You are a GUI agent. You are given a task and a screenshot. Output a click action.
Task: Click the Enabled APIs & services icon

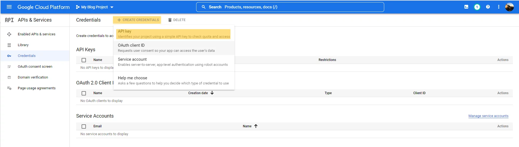point(9,34)
